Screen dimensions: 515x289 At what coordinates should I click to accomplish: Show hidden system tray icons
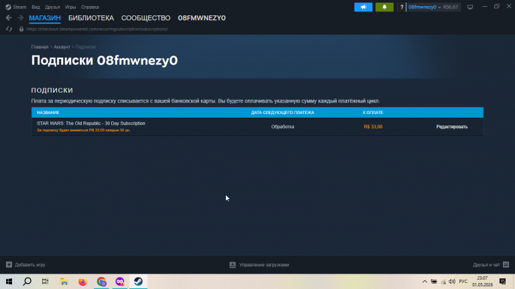tap(424, 282)
